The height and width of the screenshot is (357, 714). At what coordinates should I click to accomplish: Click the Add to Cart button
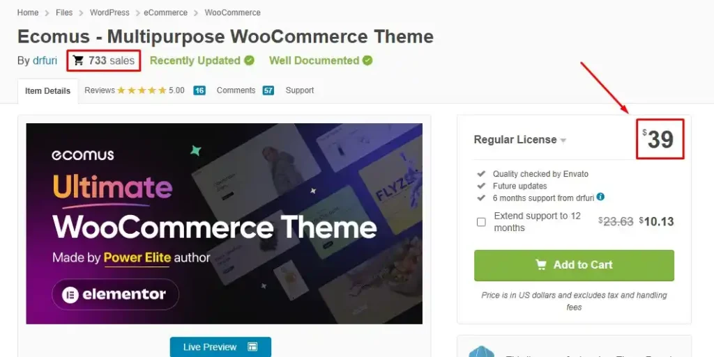575,265
